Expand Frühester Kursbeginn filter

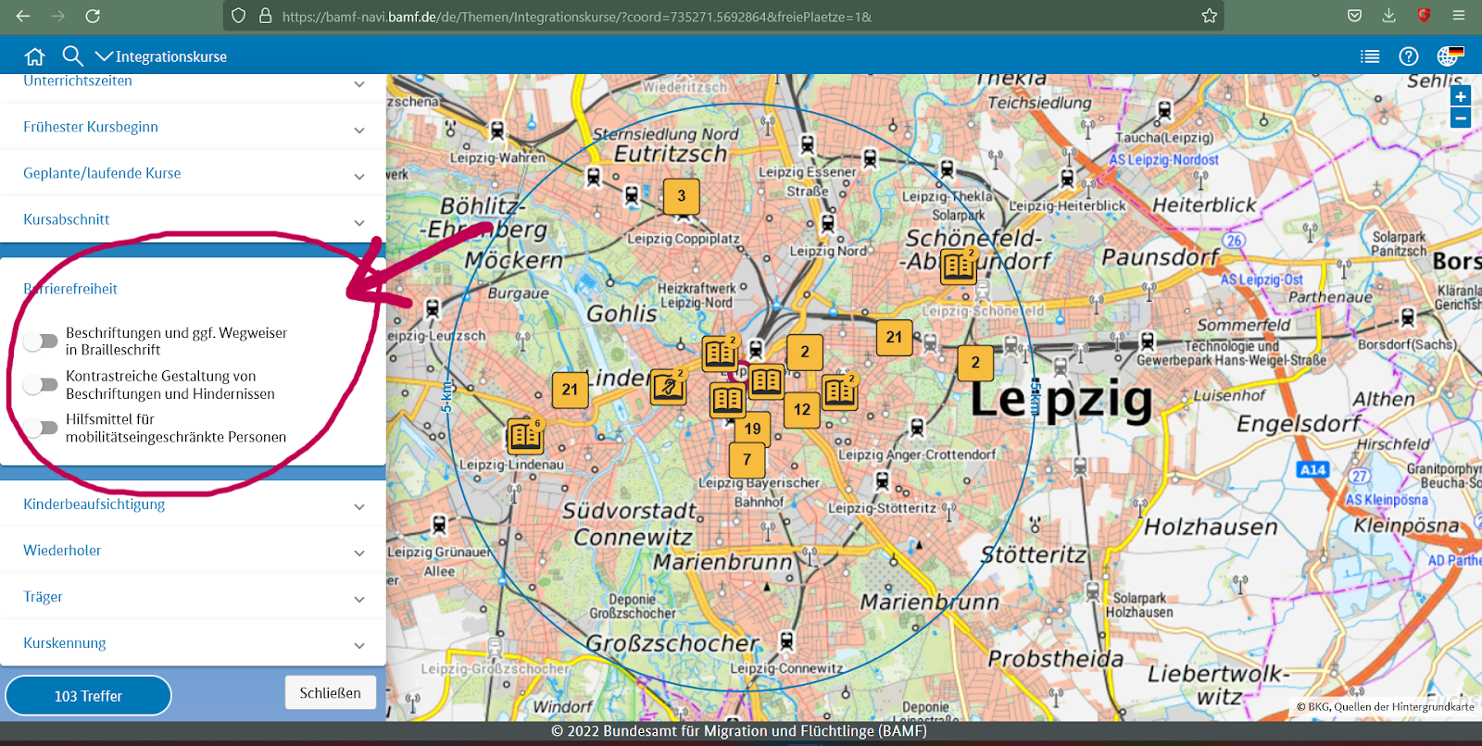point(193,127)
